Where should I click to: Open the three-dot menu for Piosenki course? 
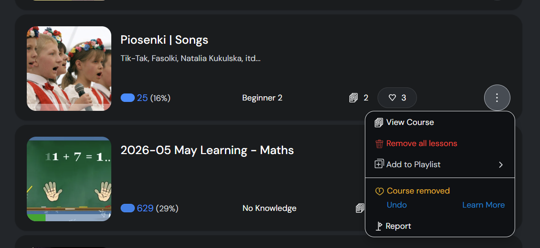click(x=497, y=98)
